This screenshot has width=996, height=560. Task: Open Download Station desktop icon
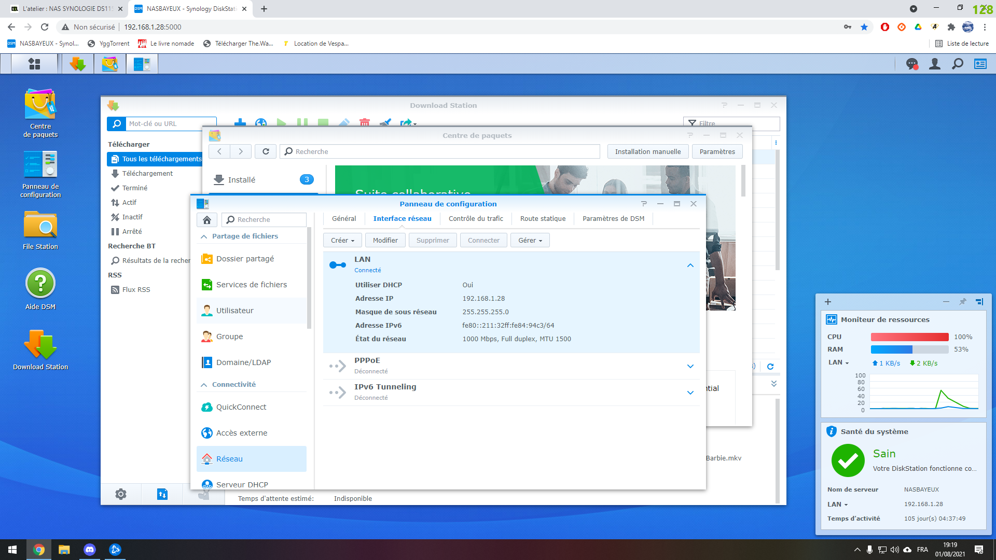click(40, 350)
